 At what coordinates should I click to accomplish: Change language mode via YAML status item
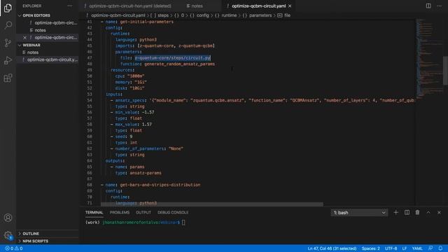pyautogui.click(x=417, y=248)
